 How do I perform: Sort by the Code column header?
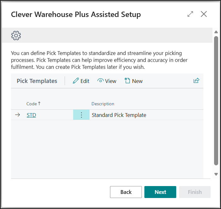pos(32,104)
